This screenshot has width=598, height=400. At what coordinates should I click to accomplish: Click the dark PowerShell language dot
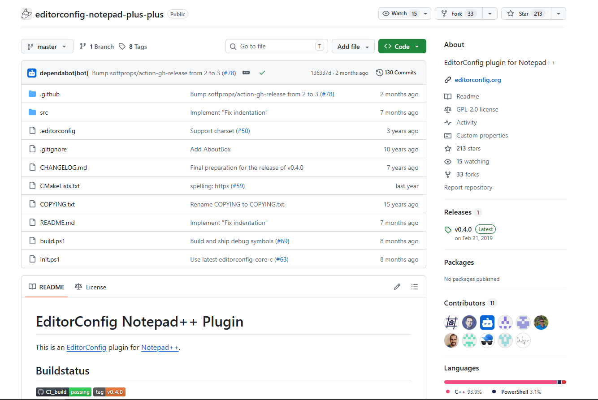point(494,392)
